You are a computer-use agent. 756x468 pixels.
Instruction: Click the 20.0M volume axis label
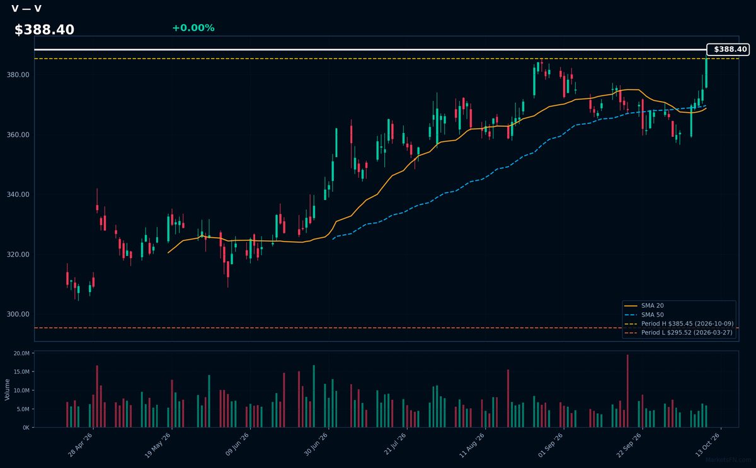coord(21,353)
